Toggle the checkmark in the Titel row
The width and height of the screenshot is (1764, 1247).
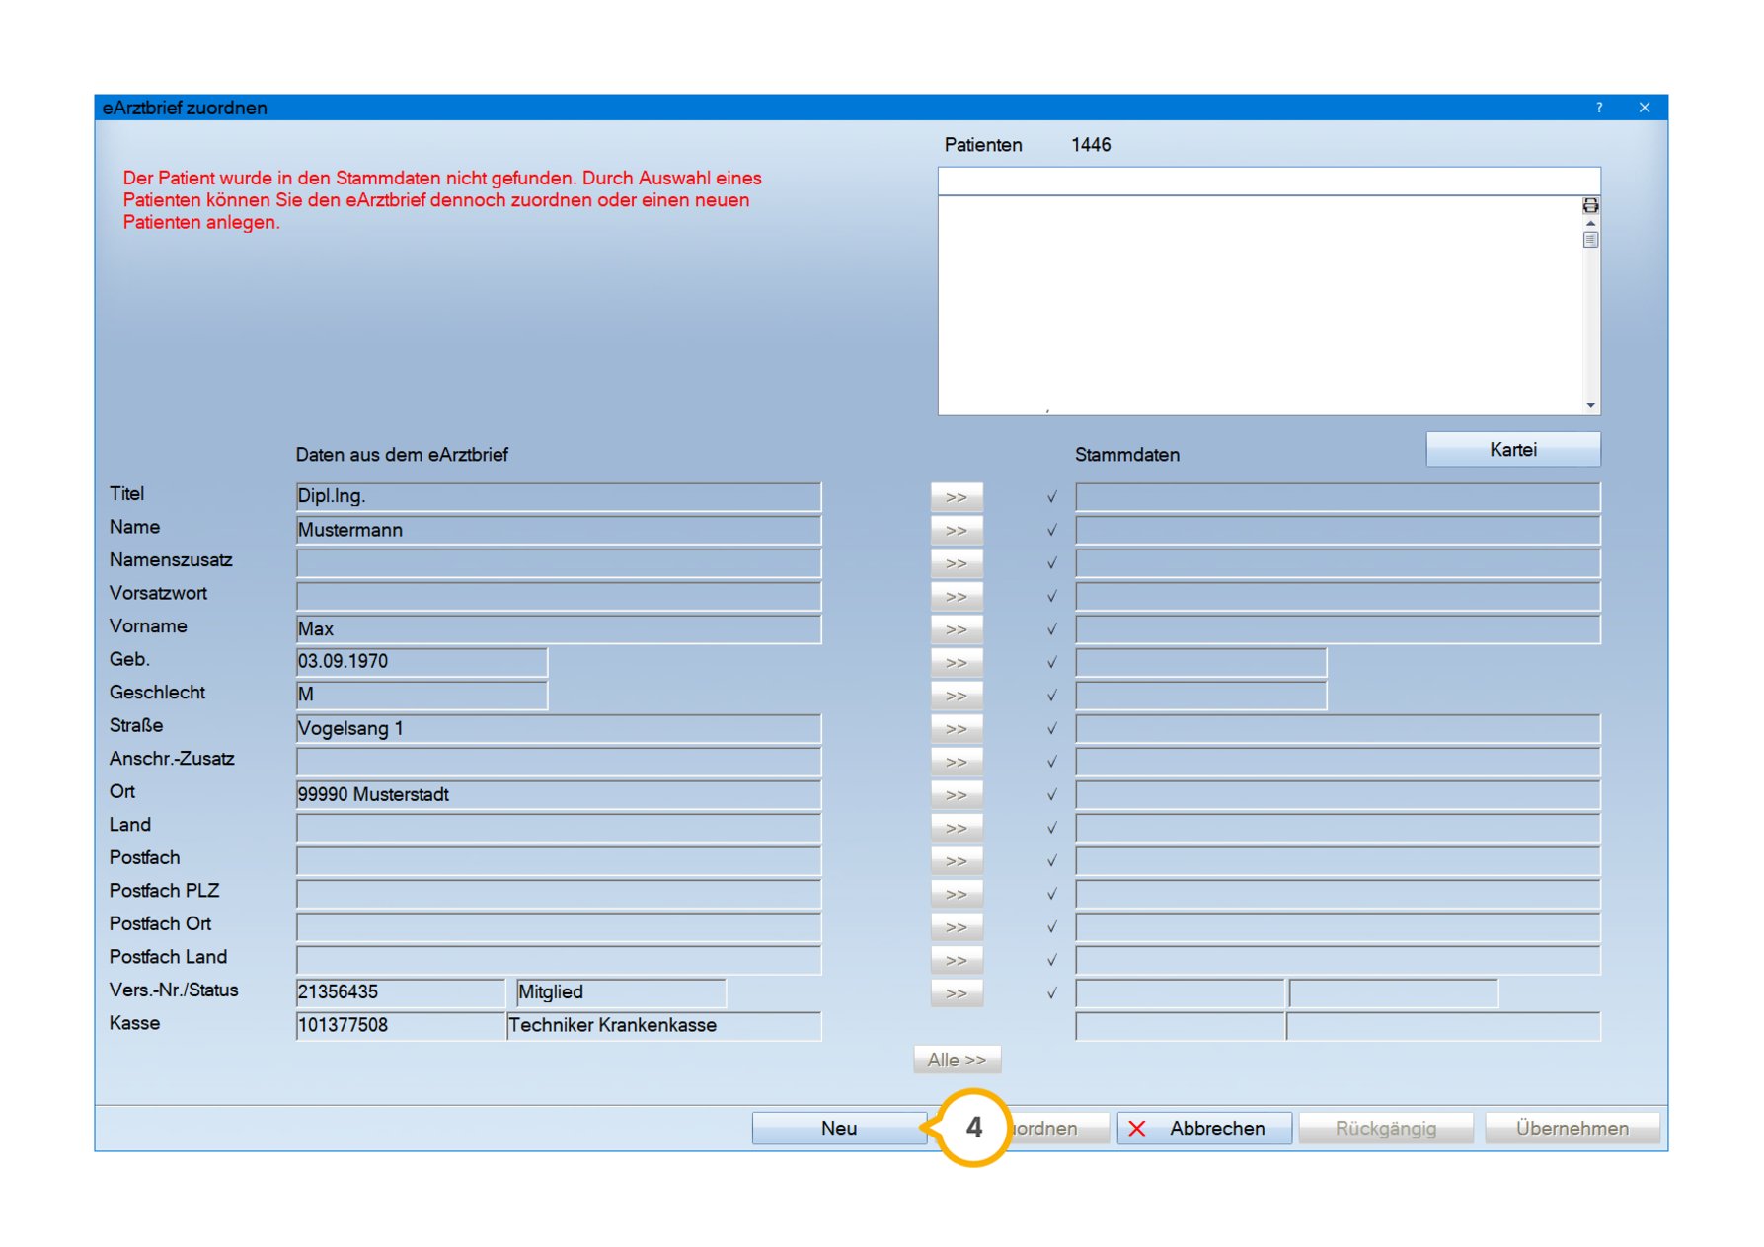[1052, 497]
